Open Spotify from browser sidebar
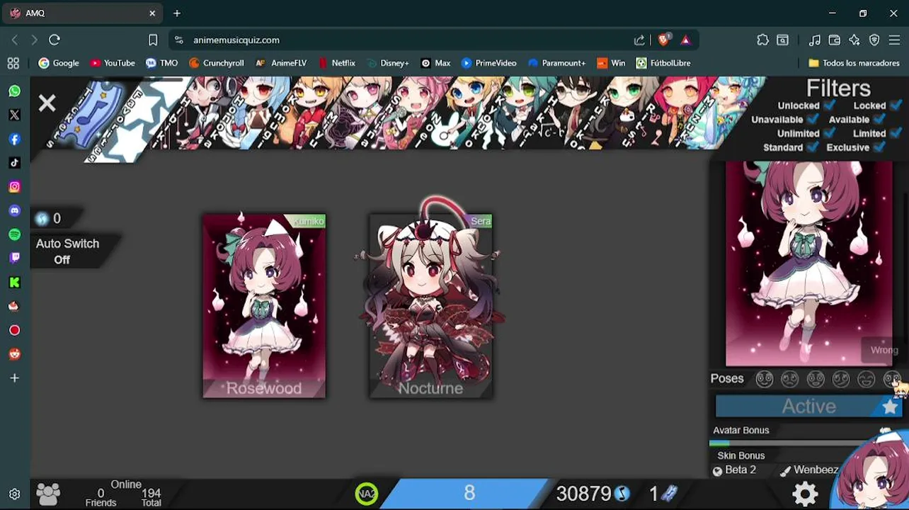This screenshot has width=909, height=510. (x=14, y=234)
